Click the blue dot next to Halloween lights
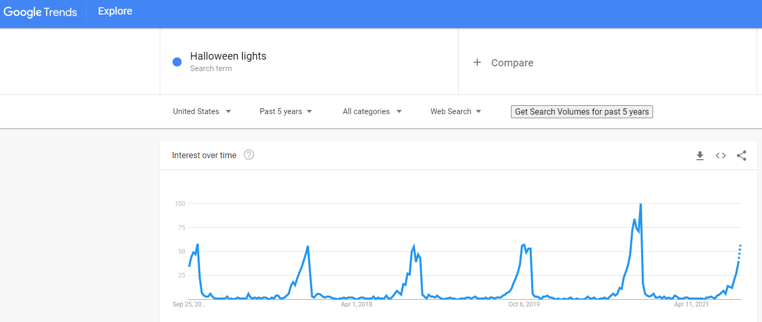 coord(177,62)
